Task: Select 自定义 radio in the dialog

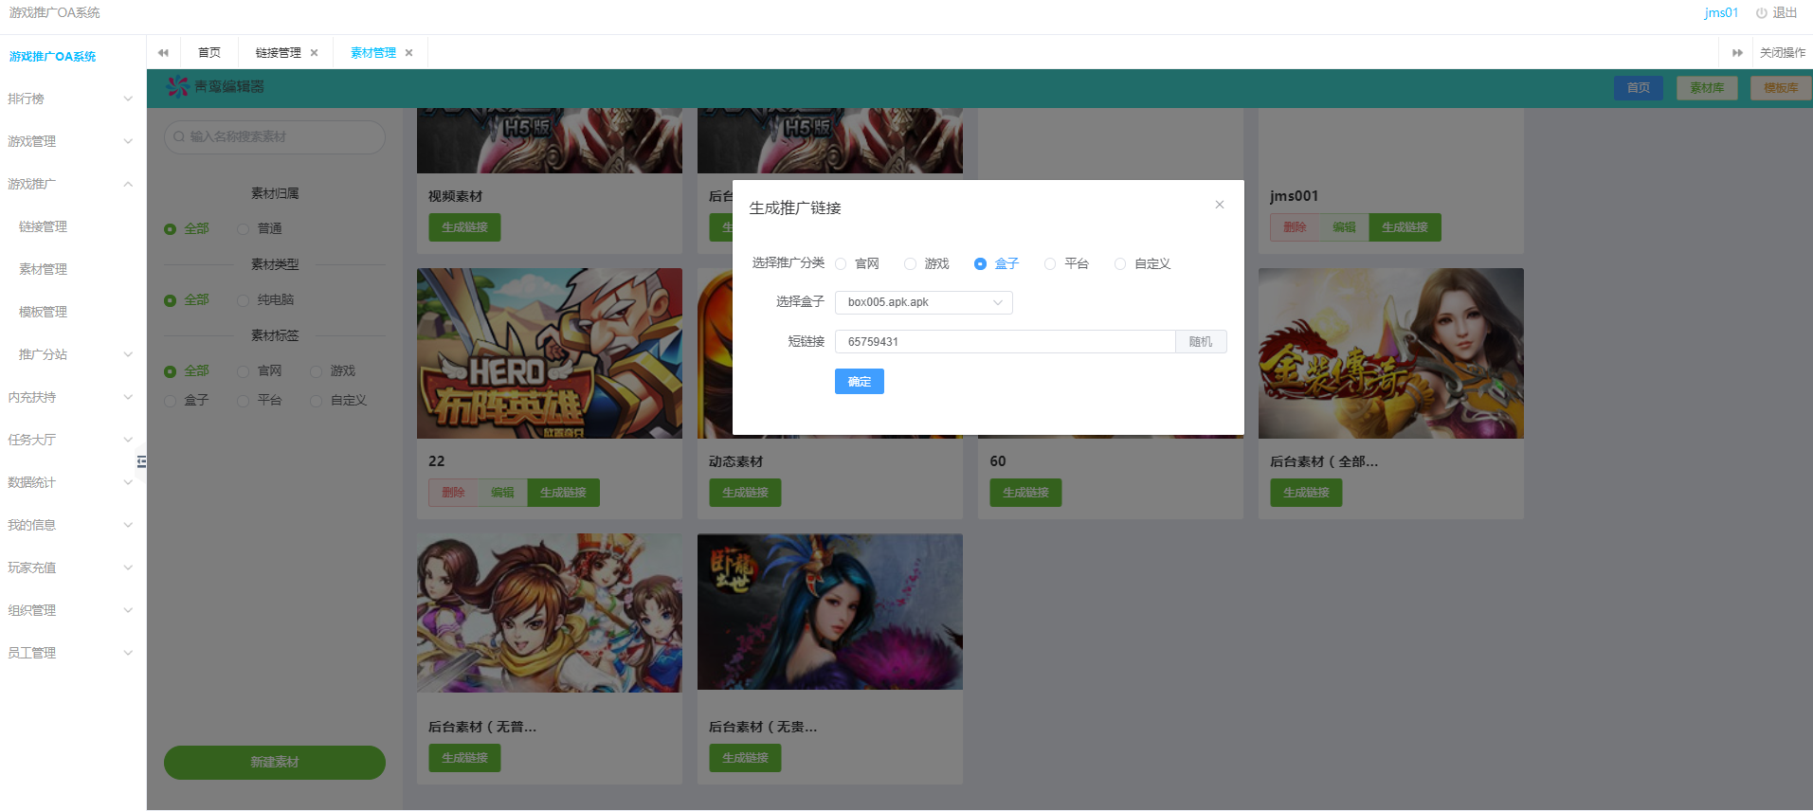Action: point(1120,264)
